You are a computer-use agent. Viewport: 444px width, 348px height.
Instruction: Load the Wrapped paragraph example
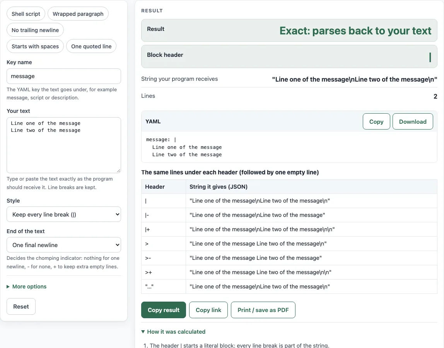click(78, 14)
